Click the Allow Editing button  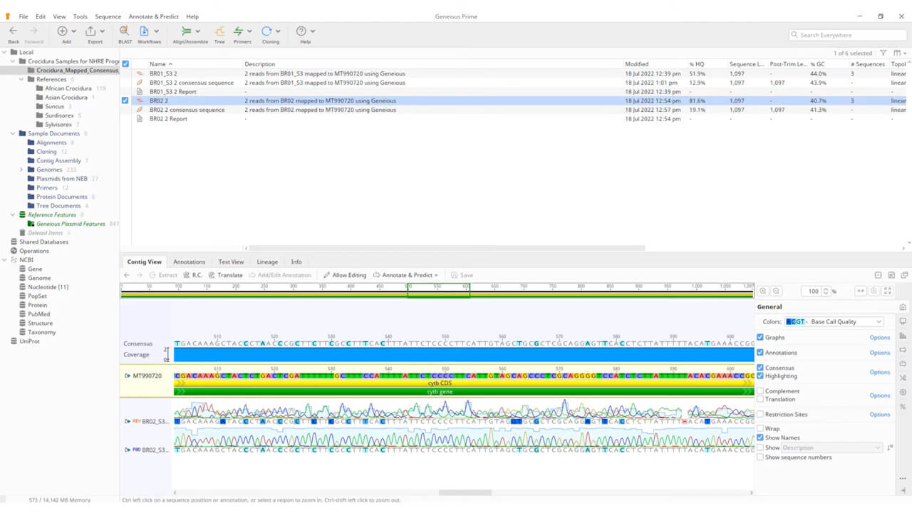(x=345, y=275)
